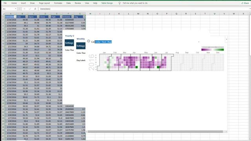The width and height of the screenshot is (251, 141).
Task: Click the Color Theme label under Yearly Settings
Action: 69,50
